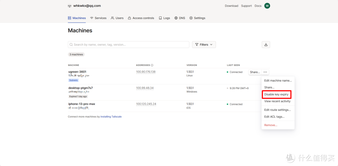Viewport: 338px width, 166px height.
Task: Open the user avatar W menu
Action: (x=267, y=6)
